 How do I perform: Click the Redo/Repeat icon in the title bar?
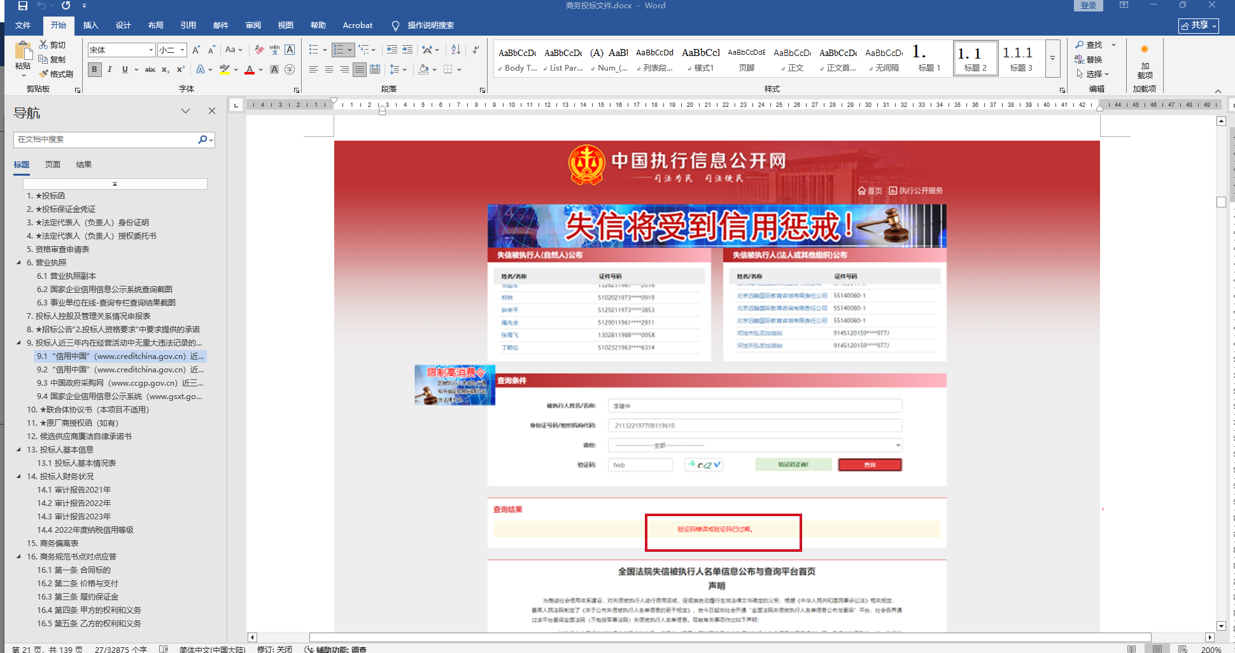click(66, 6)
